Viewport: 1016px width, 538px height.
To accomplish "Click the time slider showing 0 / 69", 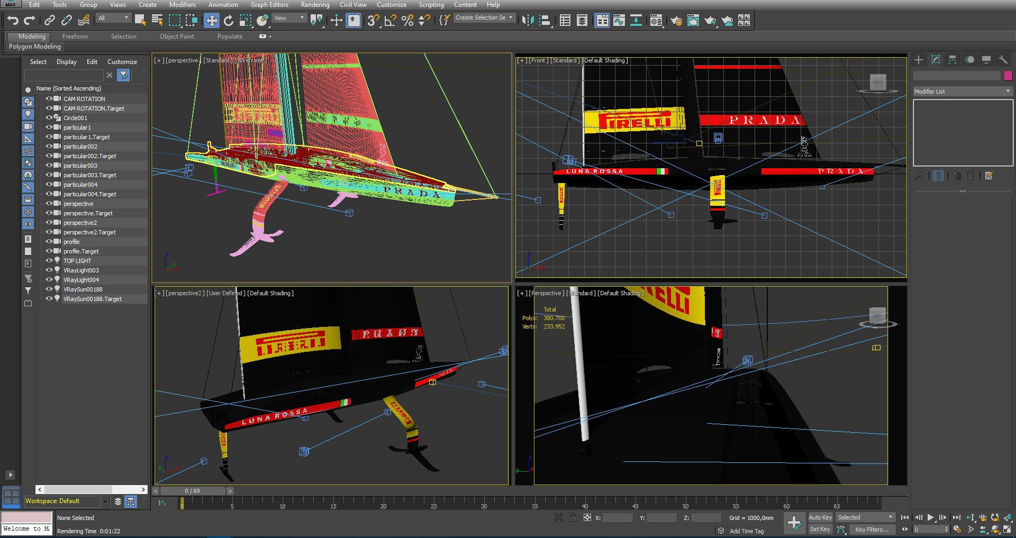I will tap(193, 491).
